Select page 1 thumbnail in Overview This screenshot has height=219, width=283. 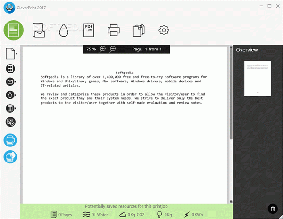(x=258, y=78)
